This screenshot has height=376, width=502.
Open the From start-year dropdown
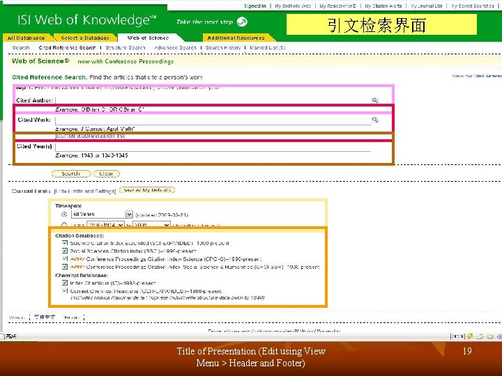click(106, 224)
